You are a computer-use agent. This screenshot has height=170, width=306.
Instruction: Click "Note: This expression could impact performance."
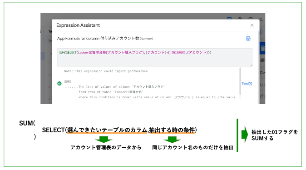tap(107, 71)
